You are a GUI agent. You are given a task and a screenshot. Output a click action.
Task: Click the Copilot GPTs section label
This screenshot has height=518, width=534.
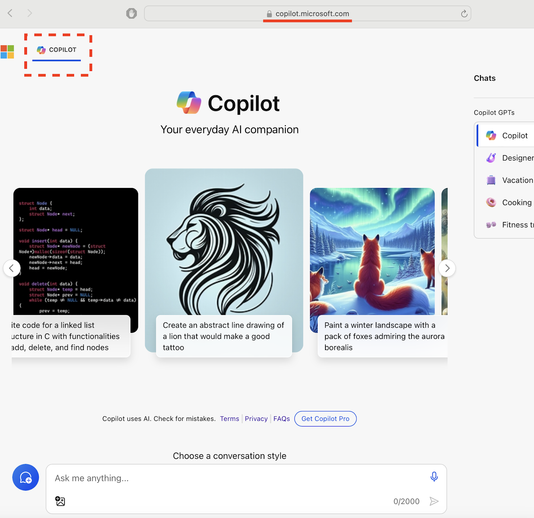pyautogui.click(x=494, y=112)
